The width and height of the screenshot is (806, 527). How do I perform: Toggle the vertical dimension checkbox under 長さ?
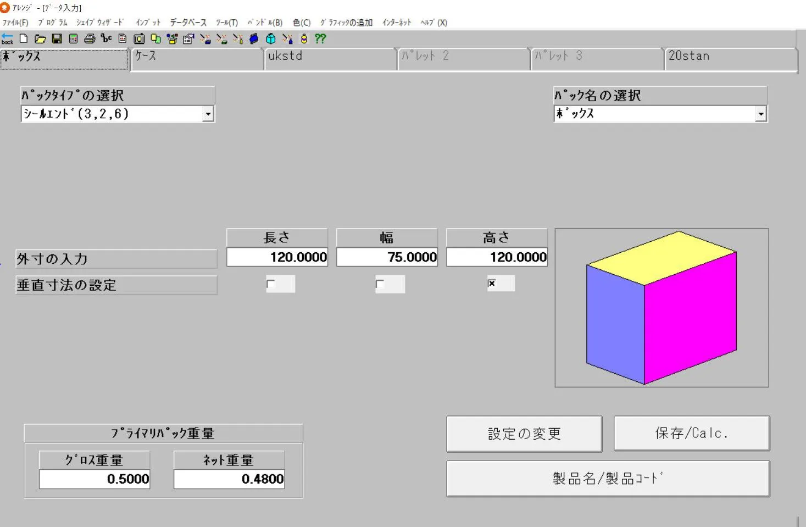coord(270,284)
